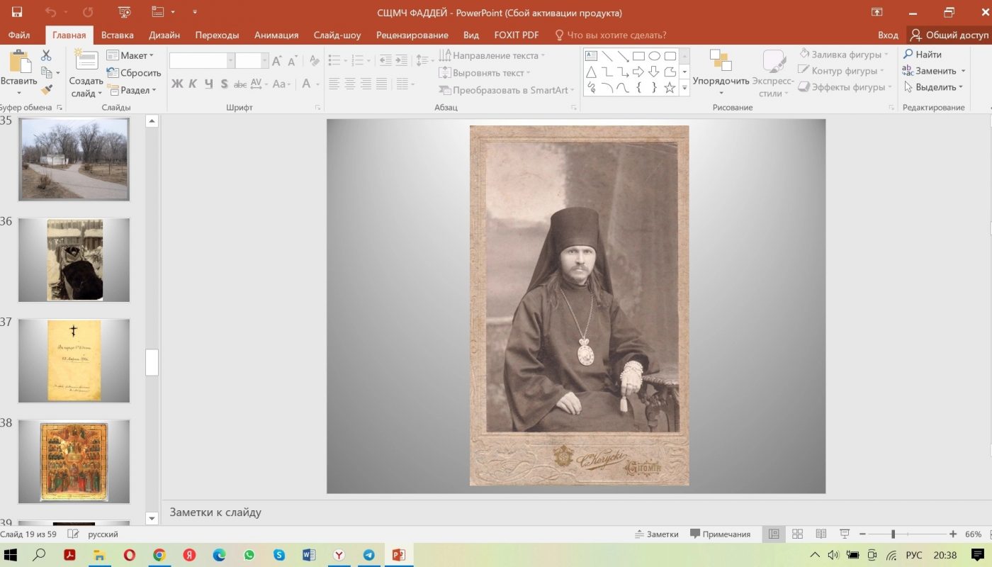This screenshot has height=567, width=992.
Task: Expand the shapes gallery More arrow
Action: coord(684,88)
